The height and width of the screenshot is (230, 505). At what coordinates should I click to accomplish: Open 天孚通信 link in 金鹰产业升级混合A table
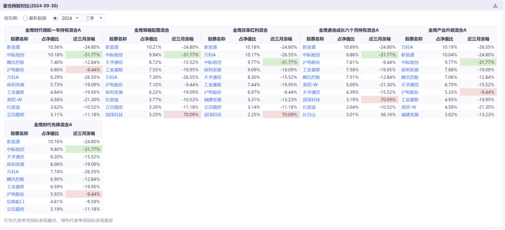410,84
